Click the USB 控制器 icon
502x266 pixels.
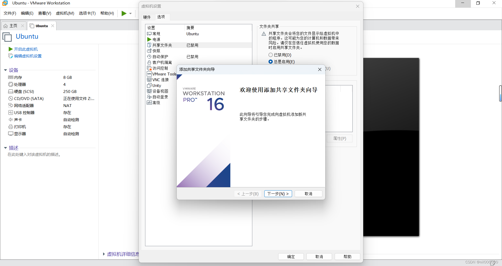[x=11, y=113]
